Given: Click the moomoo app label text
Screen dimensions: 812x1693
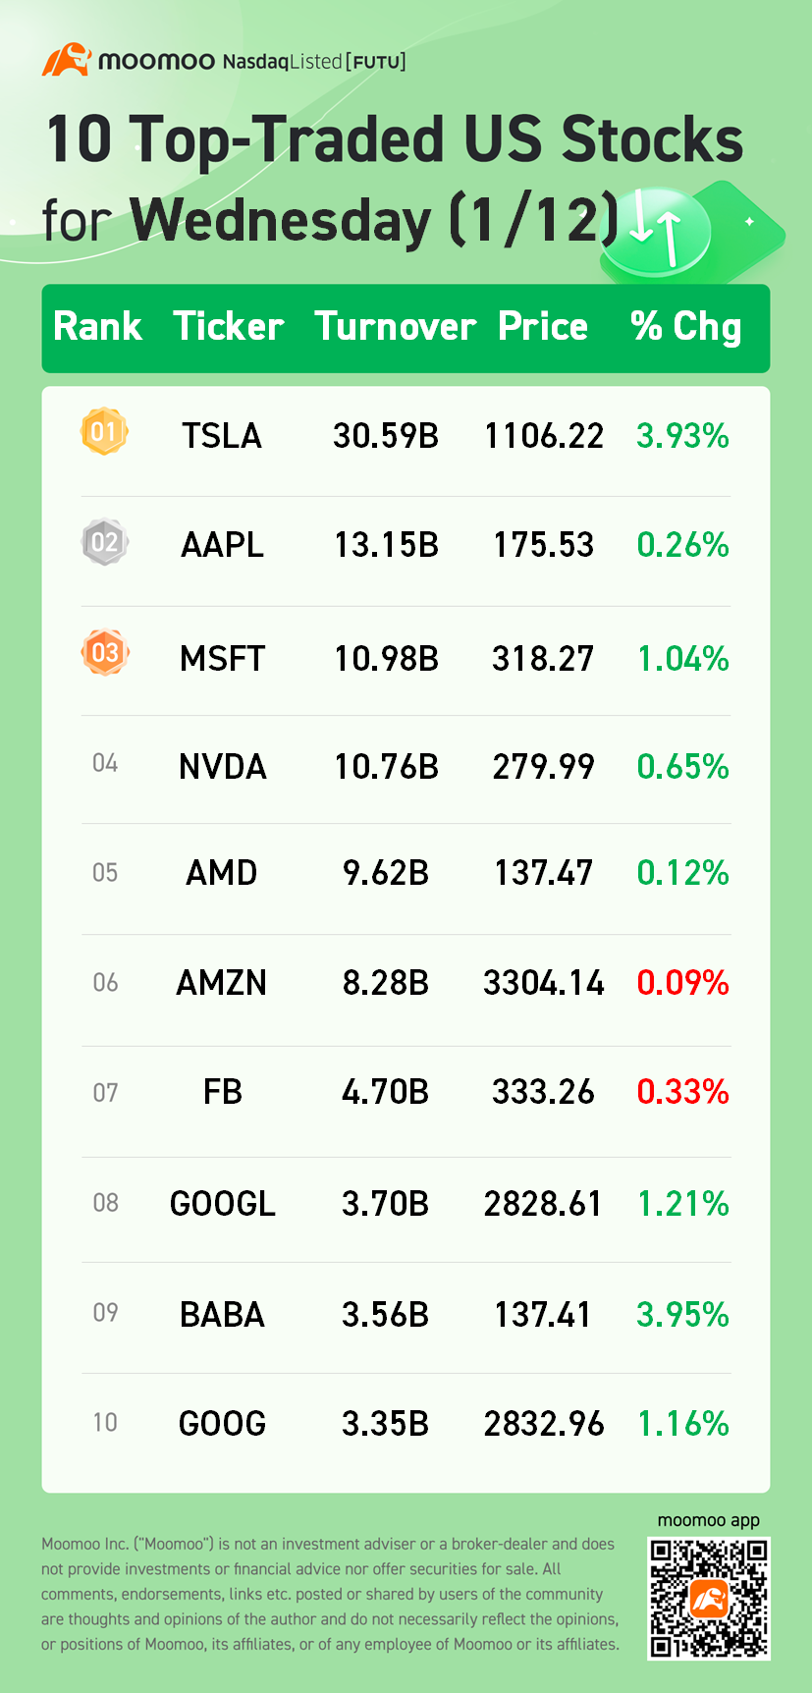Looking at the screenshot, I should (708, 1520).
